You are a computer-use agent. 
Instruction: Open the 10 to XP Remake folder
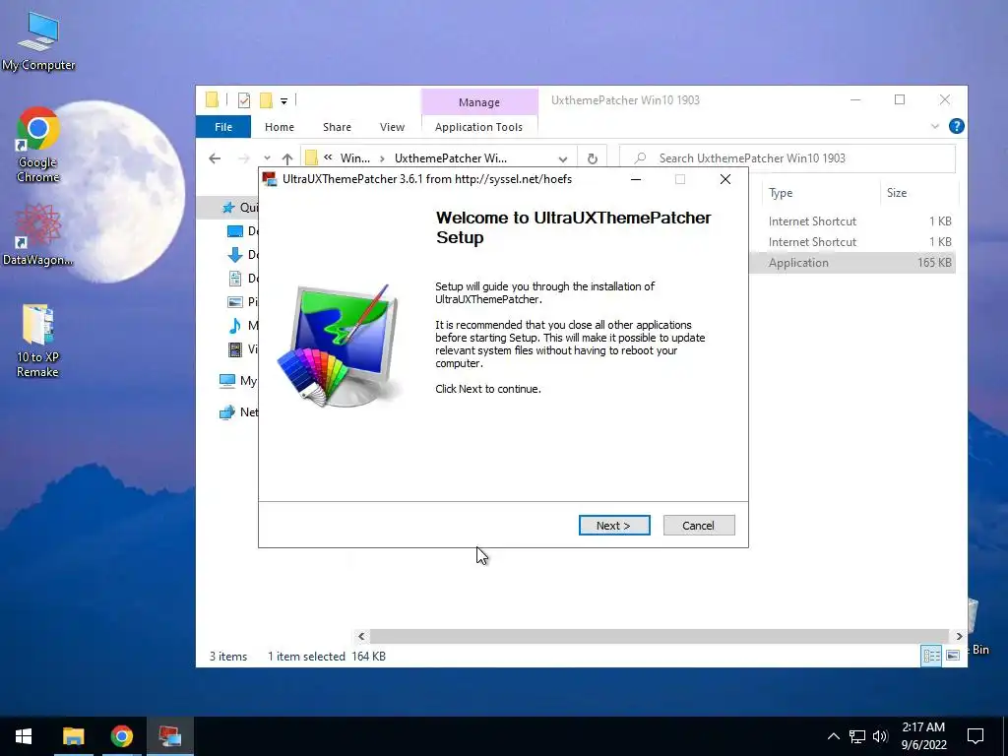tap(38, 341)
